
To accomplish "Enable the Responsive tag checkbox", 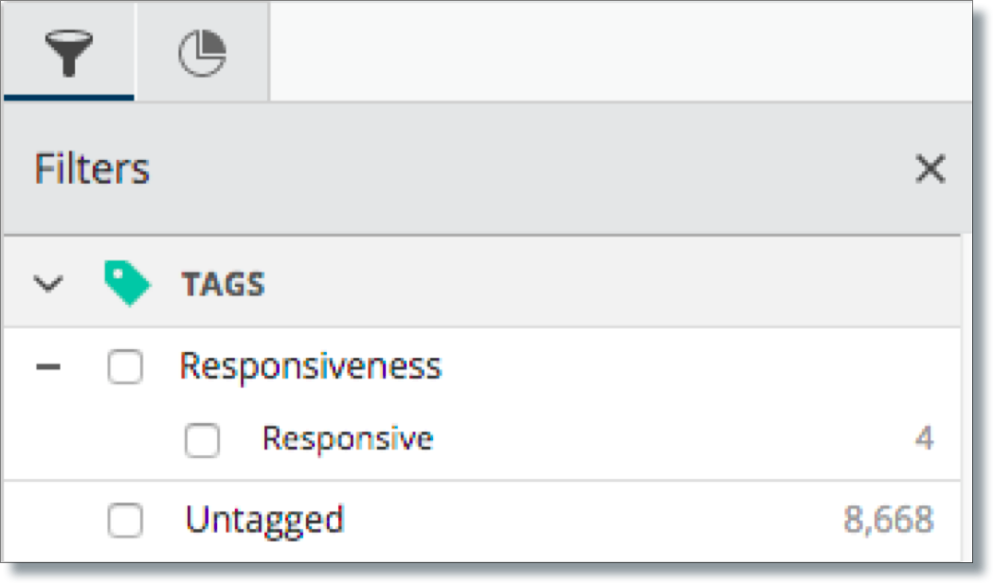I will [x=202, y=440].
